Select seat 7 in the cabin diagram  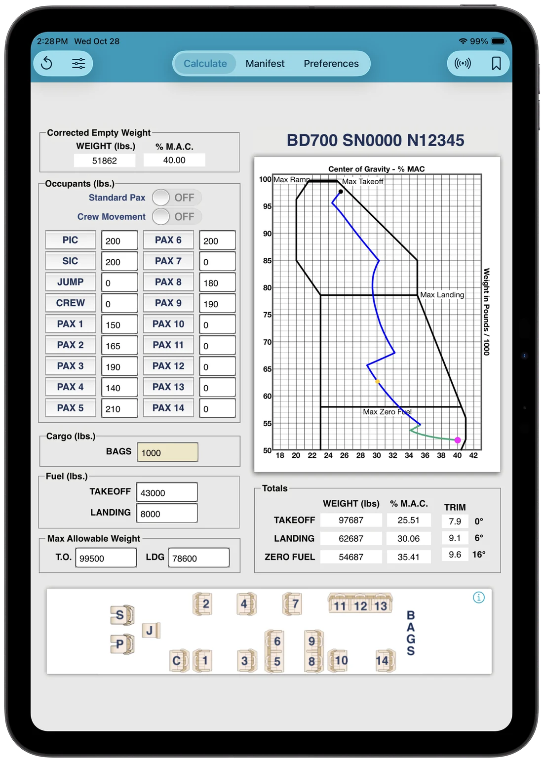tap(292, 604)
